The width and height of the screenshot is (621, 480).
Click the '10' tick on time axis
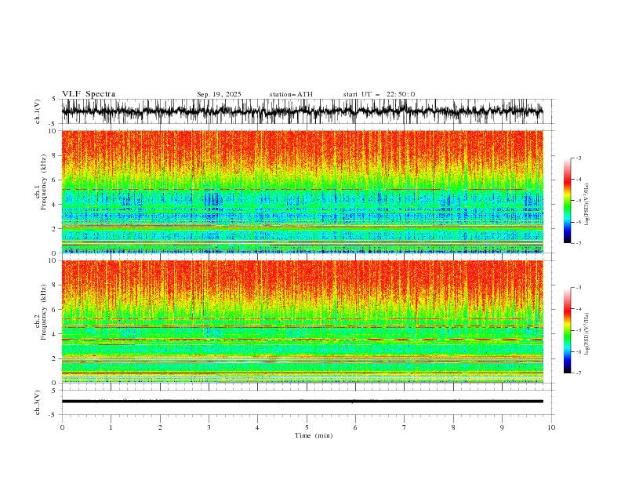[551, 427]
